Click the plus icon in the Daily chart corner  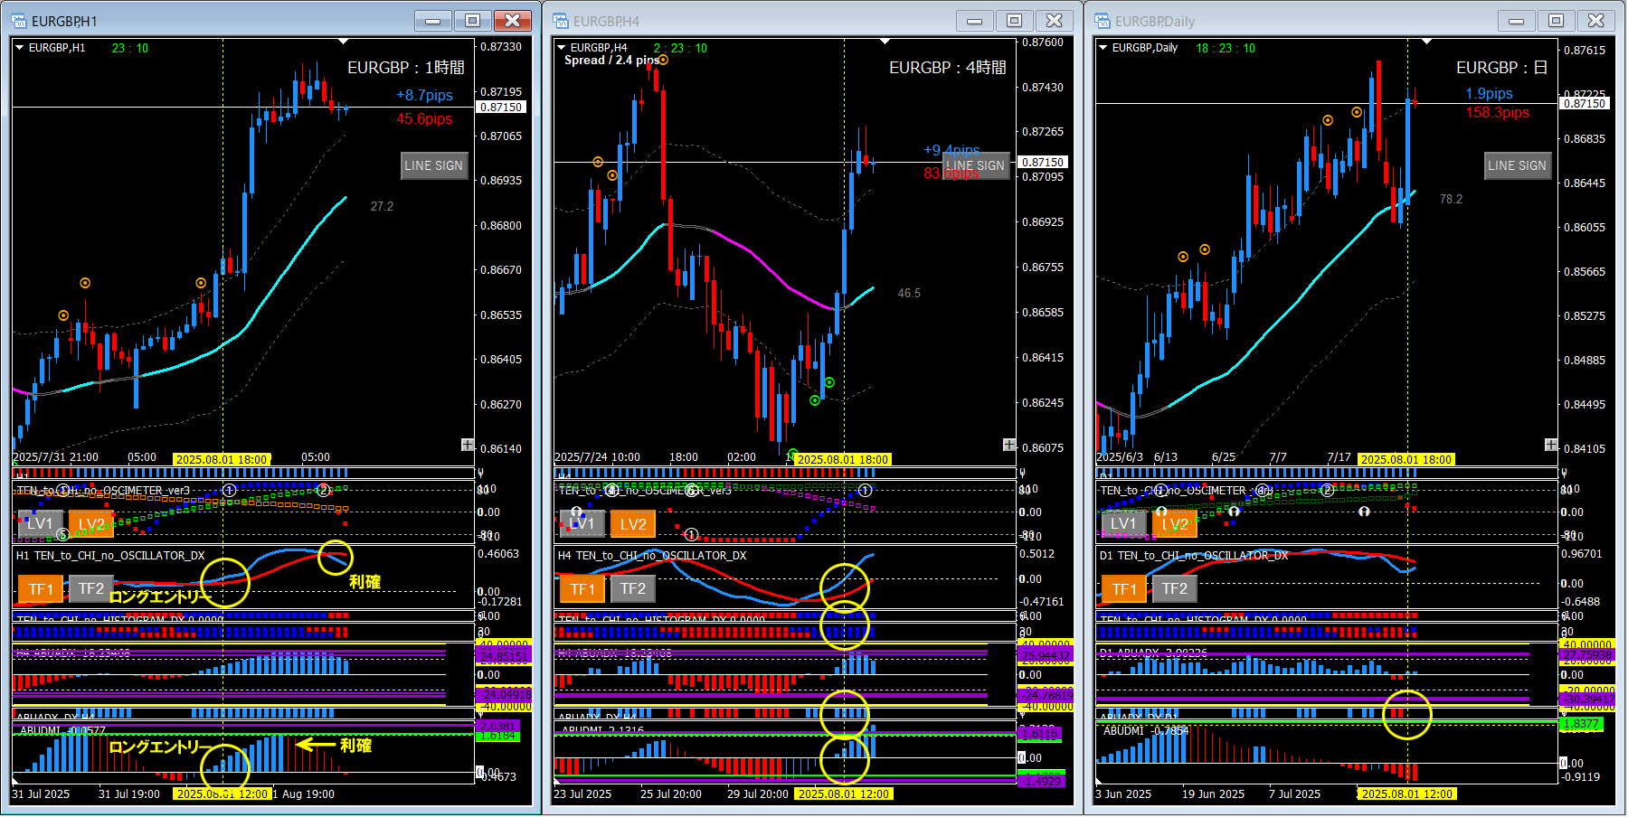click(x=1551, y=445)
